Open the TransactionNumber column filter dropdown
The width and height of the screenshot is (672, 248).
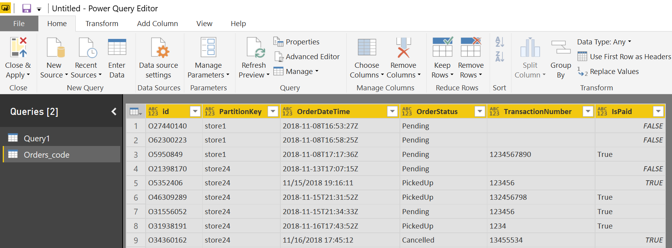point(588,111)
